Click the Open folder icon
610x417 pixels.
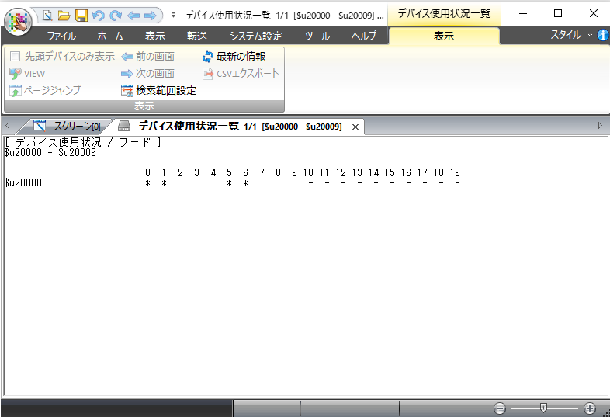(64, 15)
